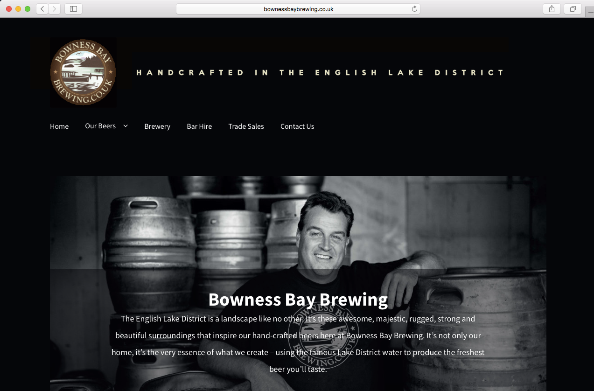Visit the Trade Sales page

pyautogui.click(x=246, y=126)
